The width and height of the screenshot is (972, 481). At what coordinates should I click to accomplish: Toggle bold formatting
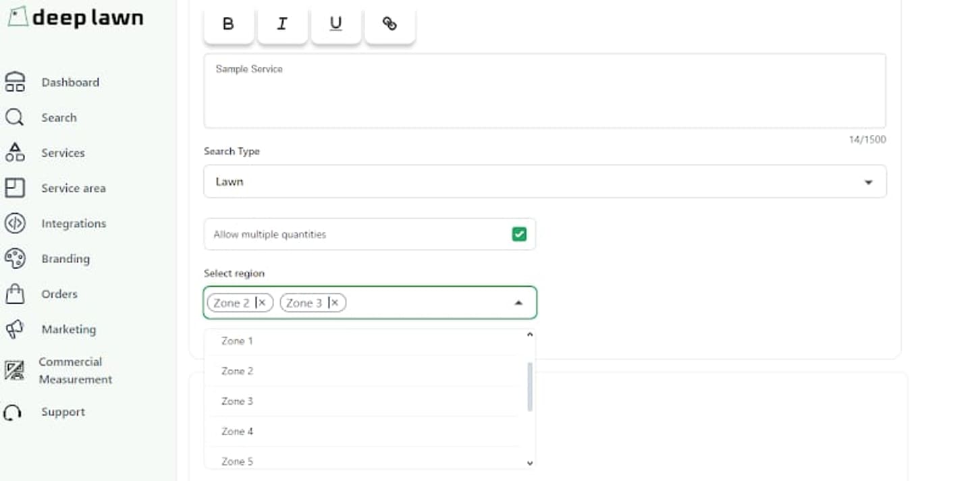[229, 24]
